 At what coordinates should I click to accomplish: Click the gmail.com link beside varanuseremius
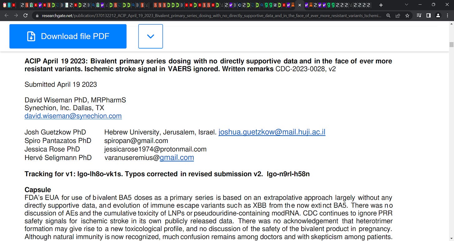pyautogui.click(x=177, y=158)
